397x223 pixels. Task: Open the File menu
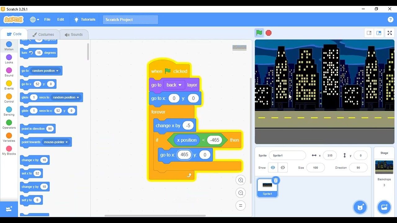[x=47, y=20]
